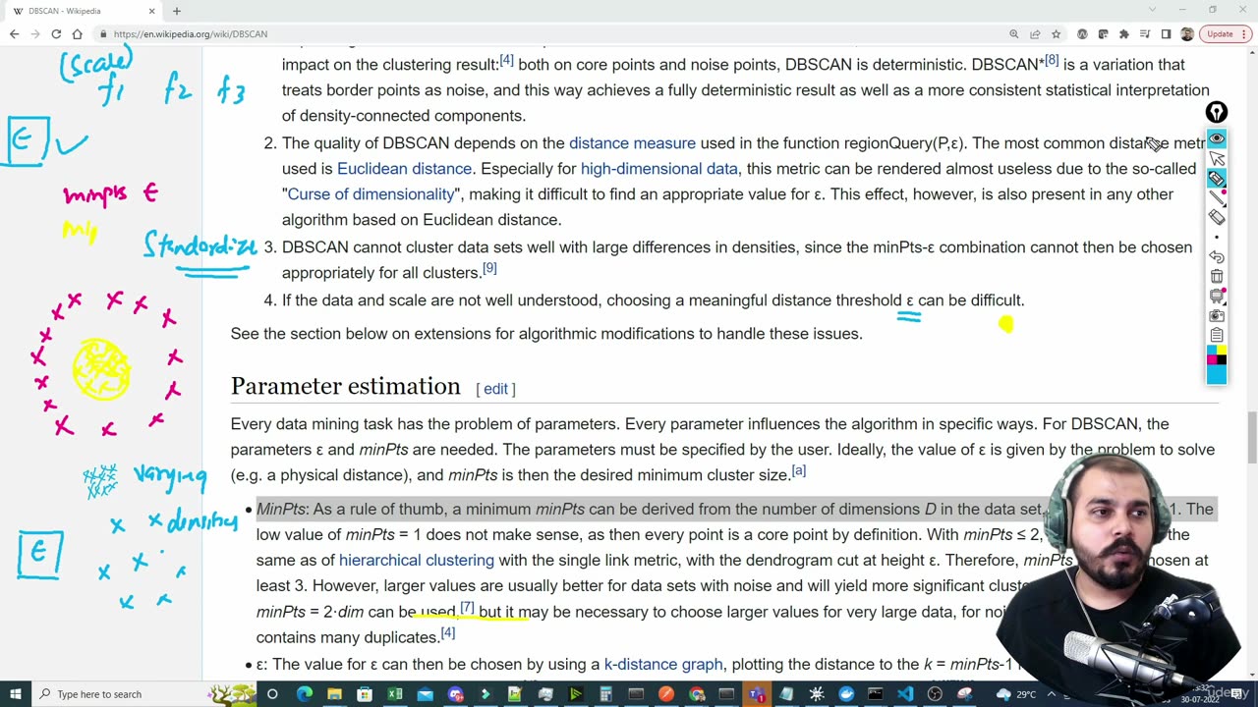1258x707 pixels.
Task: Open the 'high-dimensional data' link
Action: click(x=658, y=169)
